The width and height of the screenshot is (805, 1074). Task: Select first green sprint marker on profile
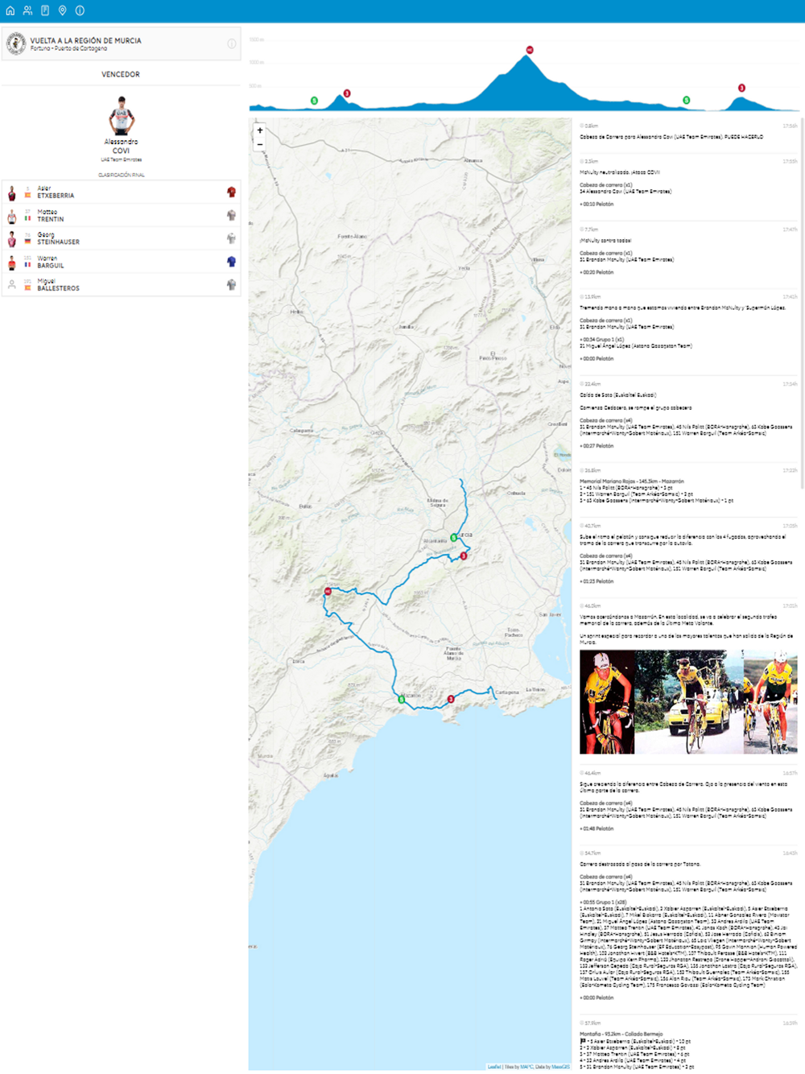coord(315,101)
